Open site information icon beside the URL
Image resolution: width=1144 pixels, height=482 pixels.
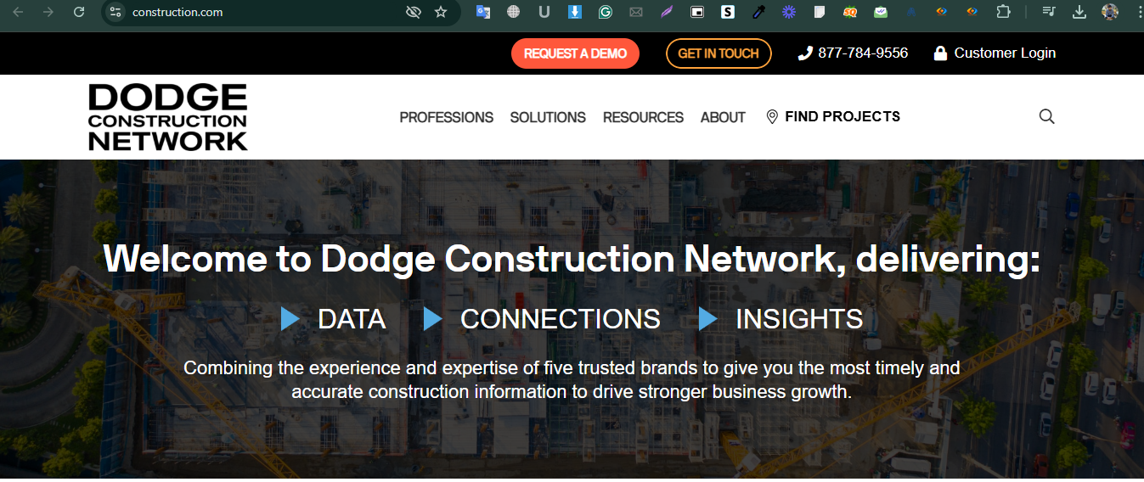pyautogui.click(x=116, y=12)
